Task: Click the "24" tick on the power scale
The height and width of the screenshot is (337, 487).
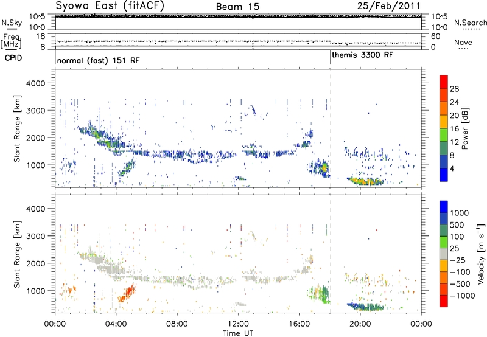Action: click(x=454, y=102)
